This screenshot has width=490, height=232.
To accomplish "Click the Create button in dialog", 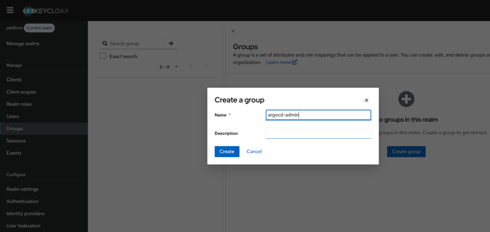I will [227, 151].
